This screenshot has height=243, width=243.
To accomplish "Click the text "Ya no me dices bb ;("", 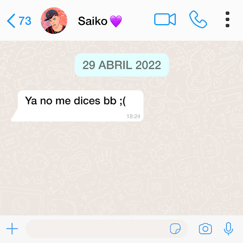I will [x=75, y=101].
